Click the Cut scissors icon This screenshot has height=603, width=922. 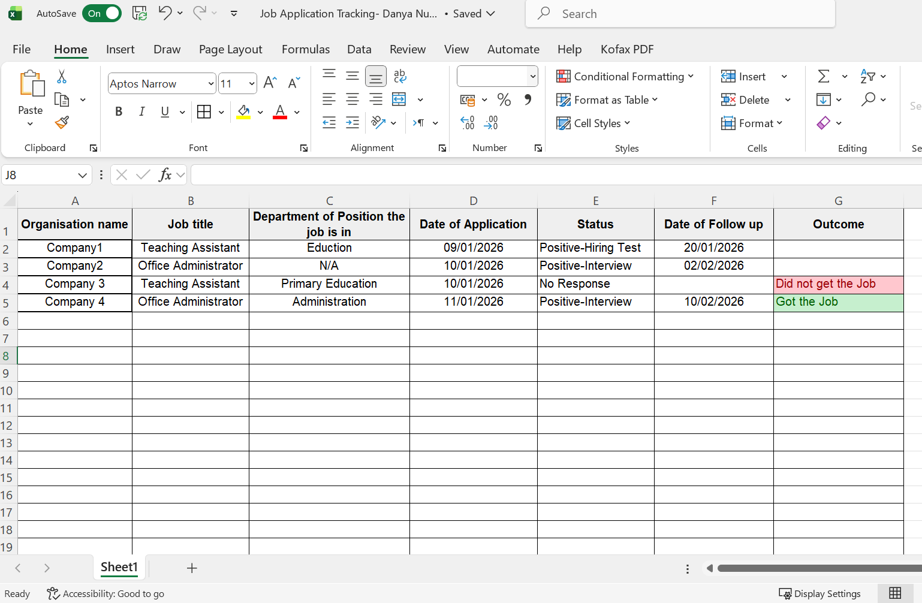click(62, 77)
